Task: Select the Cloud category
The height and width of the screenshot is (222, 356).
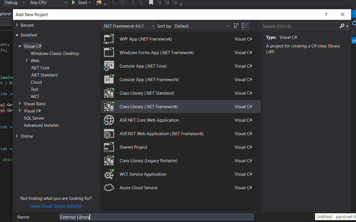Action: point(36,82)
